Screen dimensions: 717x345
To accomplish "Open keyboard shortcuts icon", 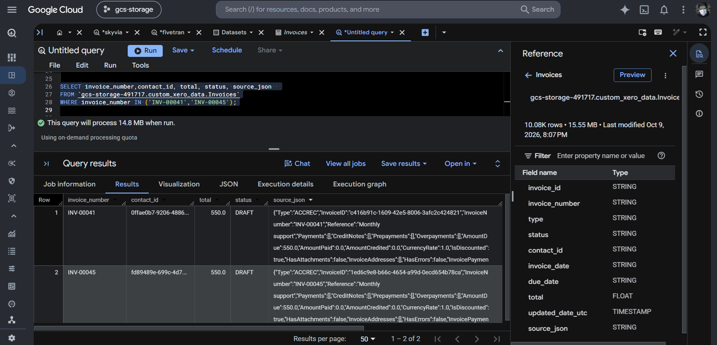I will point(658,32).
